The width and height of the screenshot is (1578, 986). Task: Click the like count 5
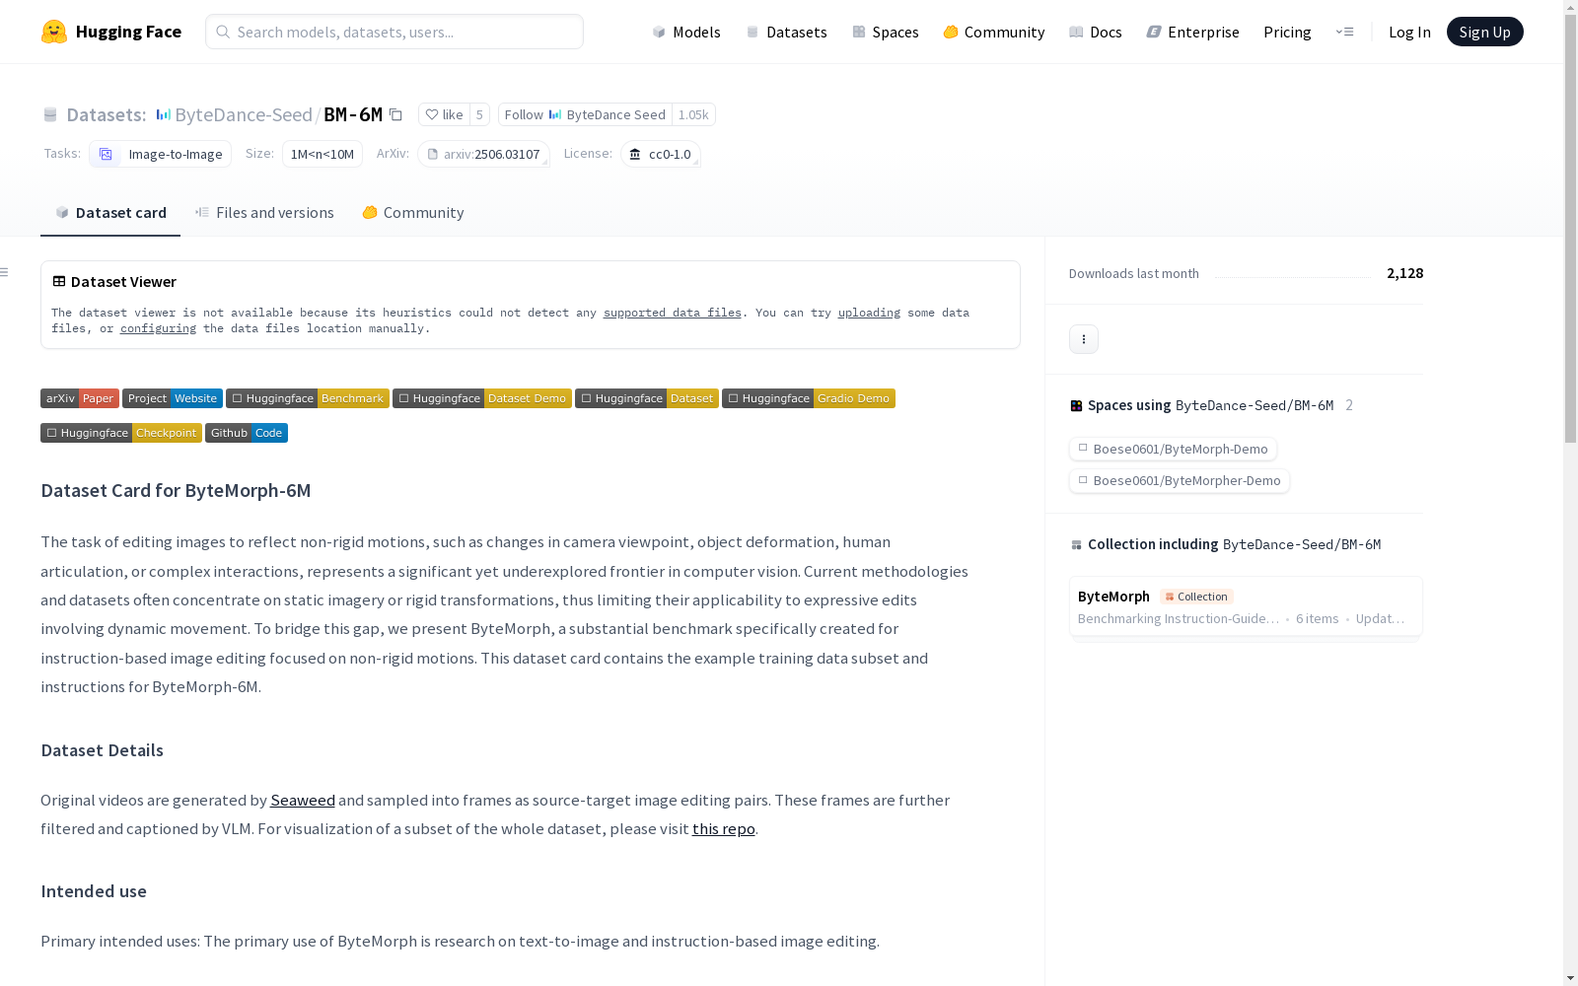click(x=479, y=114)
